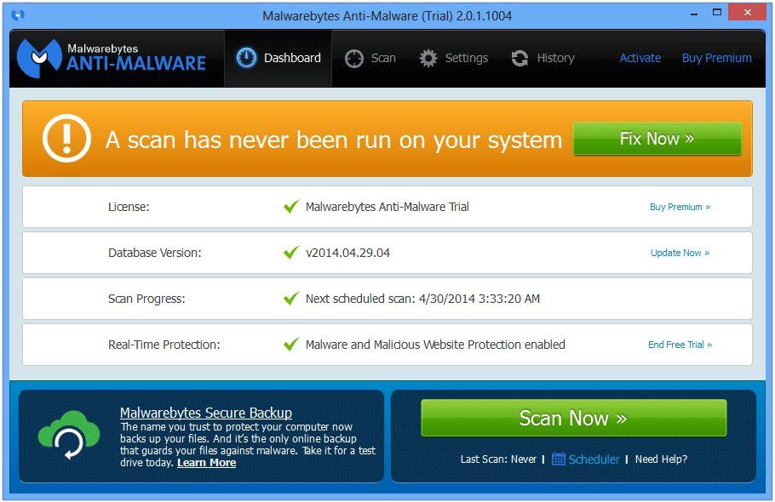Go to the History tab
775x502 pixels.
(542, 58)
